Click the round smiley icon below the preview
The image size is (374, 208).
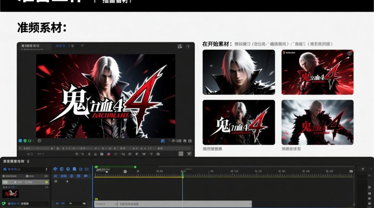pyautogui.click(x=40, y=141)
